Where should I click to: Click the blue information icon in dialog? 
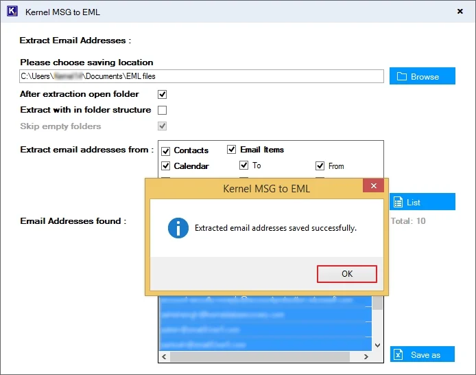click(178, 228)
